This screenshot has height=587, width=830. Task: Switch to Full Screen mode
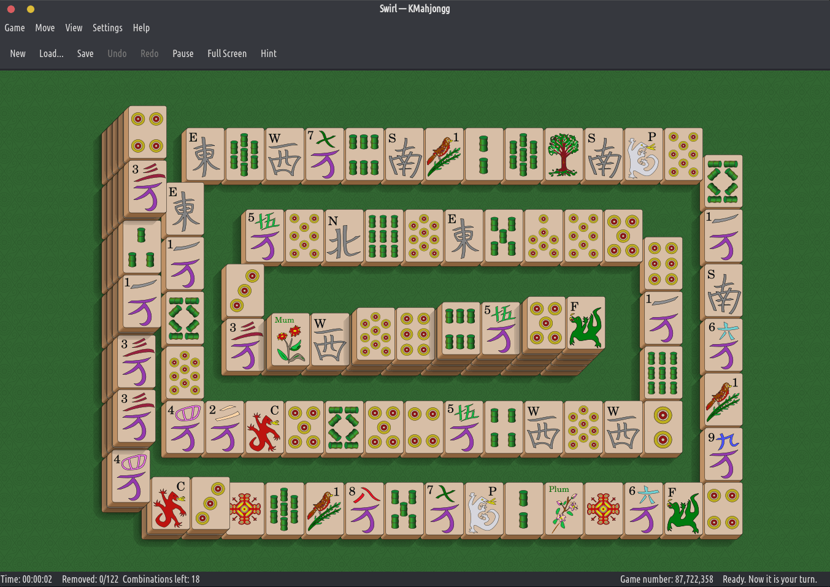227,53
